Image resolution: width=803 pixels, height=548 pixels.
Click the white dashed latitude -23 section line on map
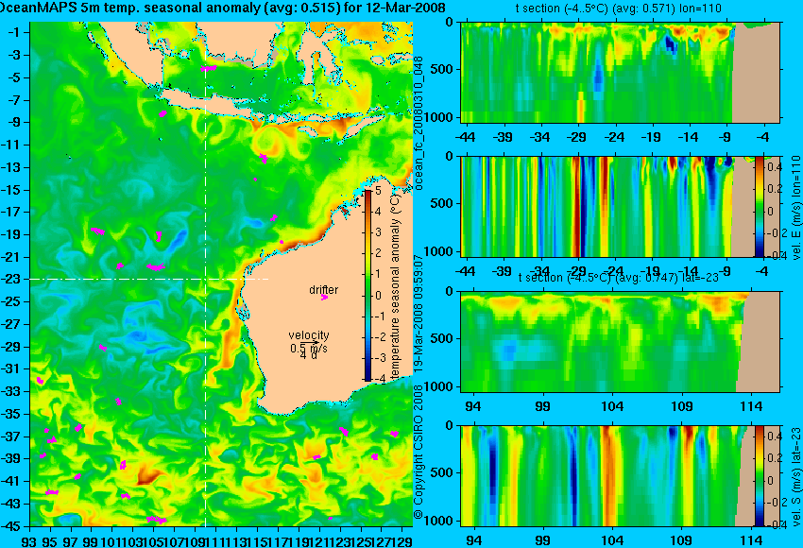tap(149, 279)
